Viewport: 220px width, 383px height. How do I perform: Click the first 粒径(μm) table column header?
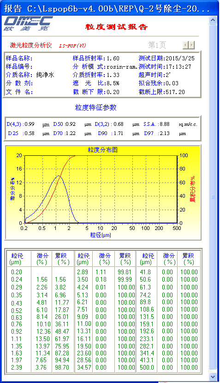coord(17,259)
